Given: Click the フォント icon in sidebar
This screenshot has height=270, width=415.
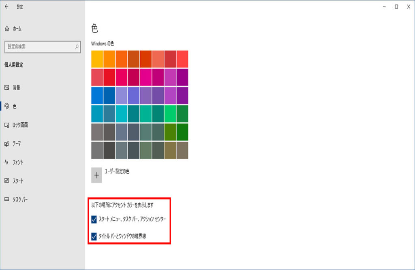Looking at the screenshot, I should coord(7,162).
